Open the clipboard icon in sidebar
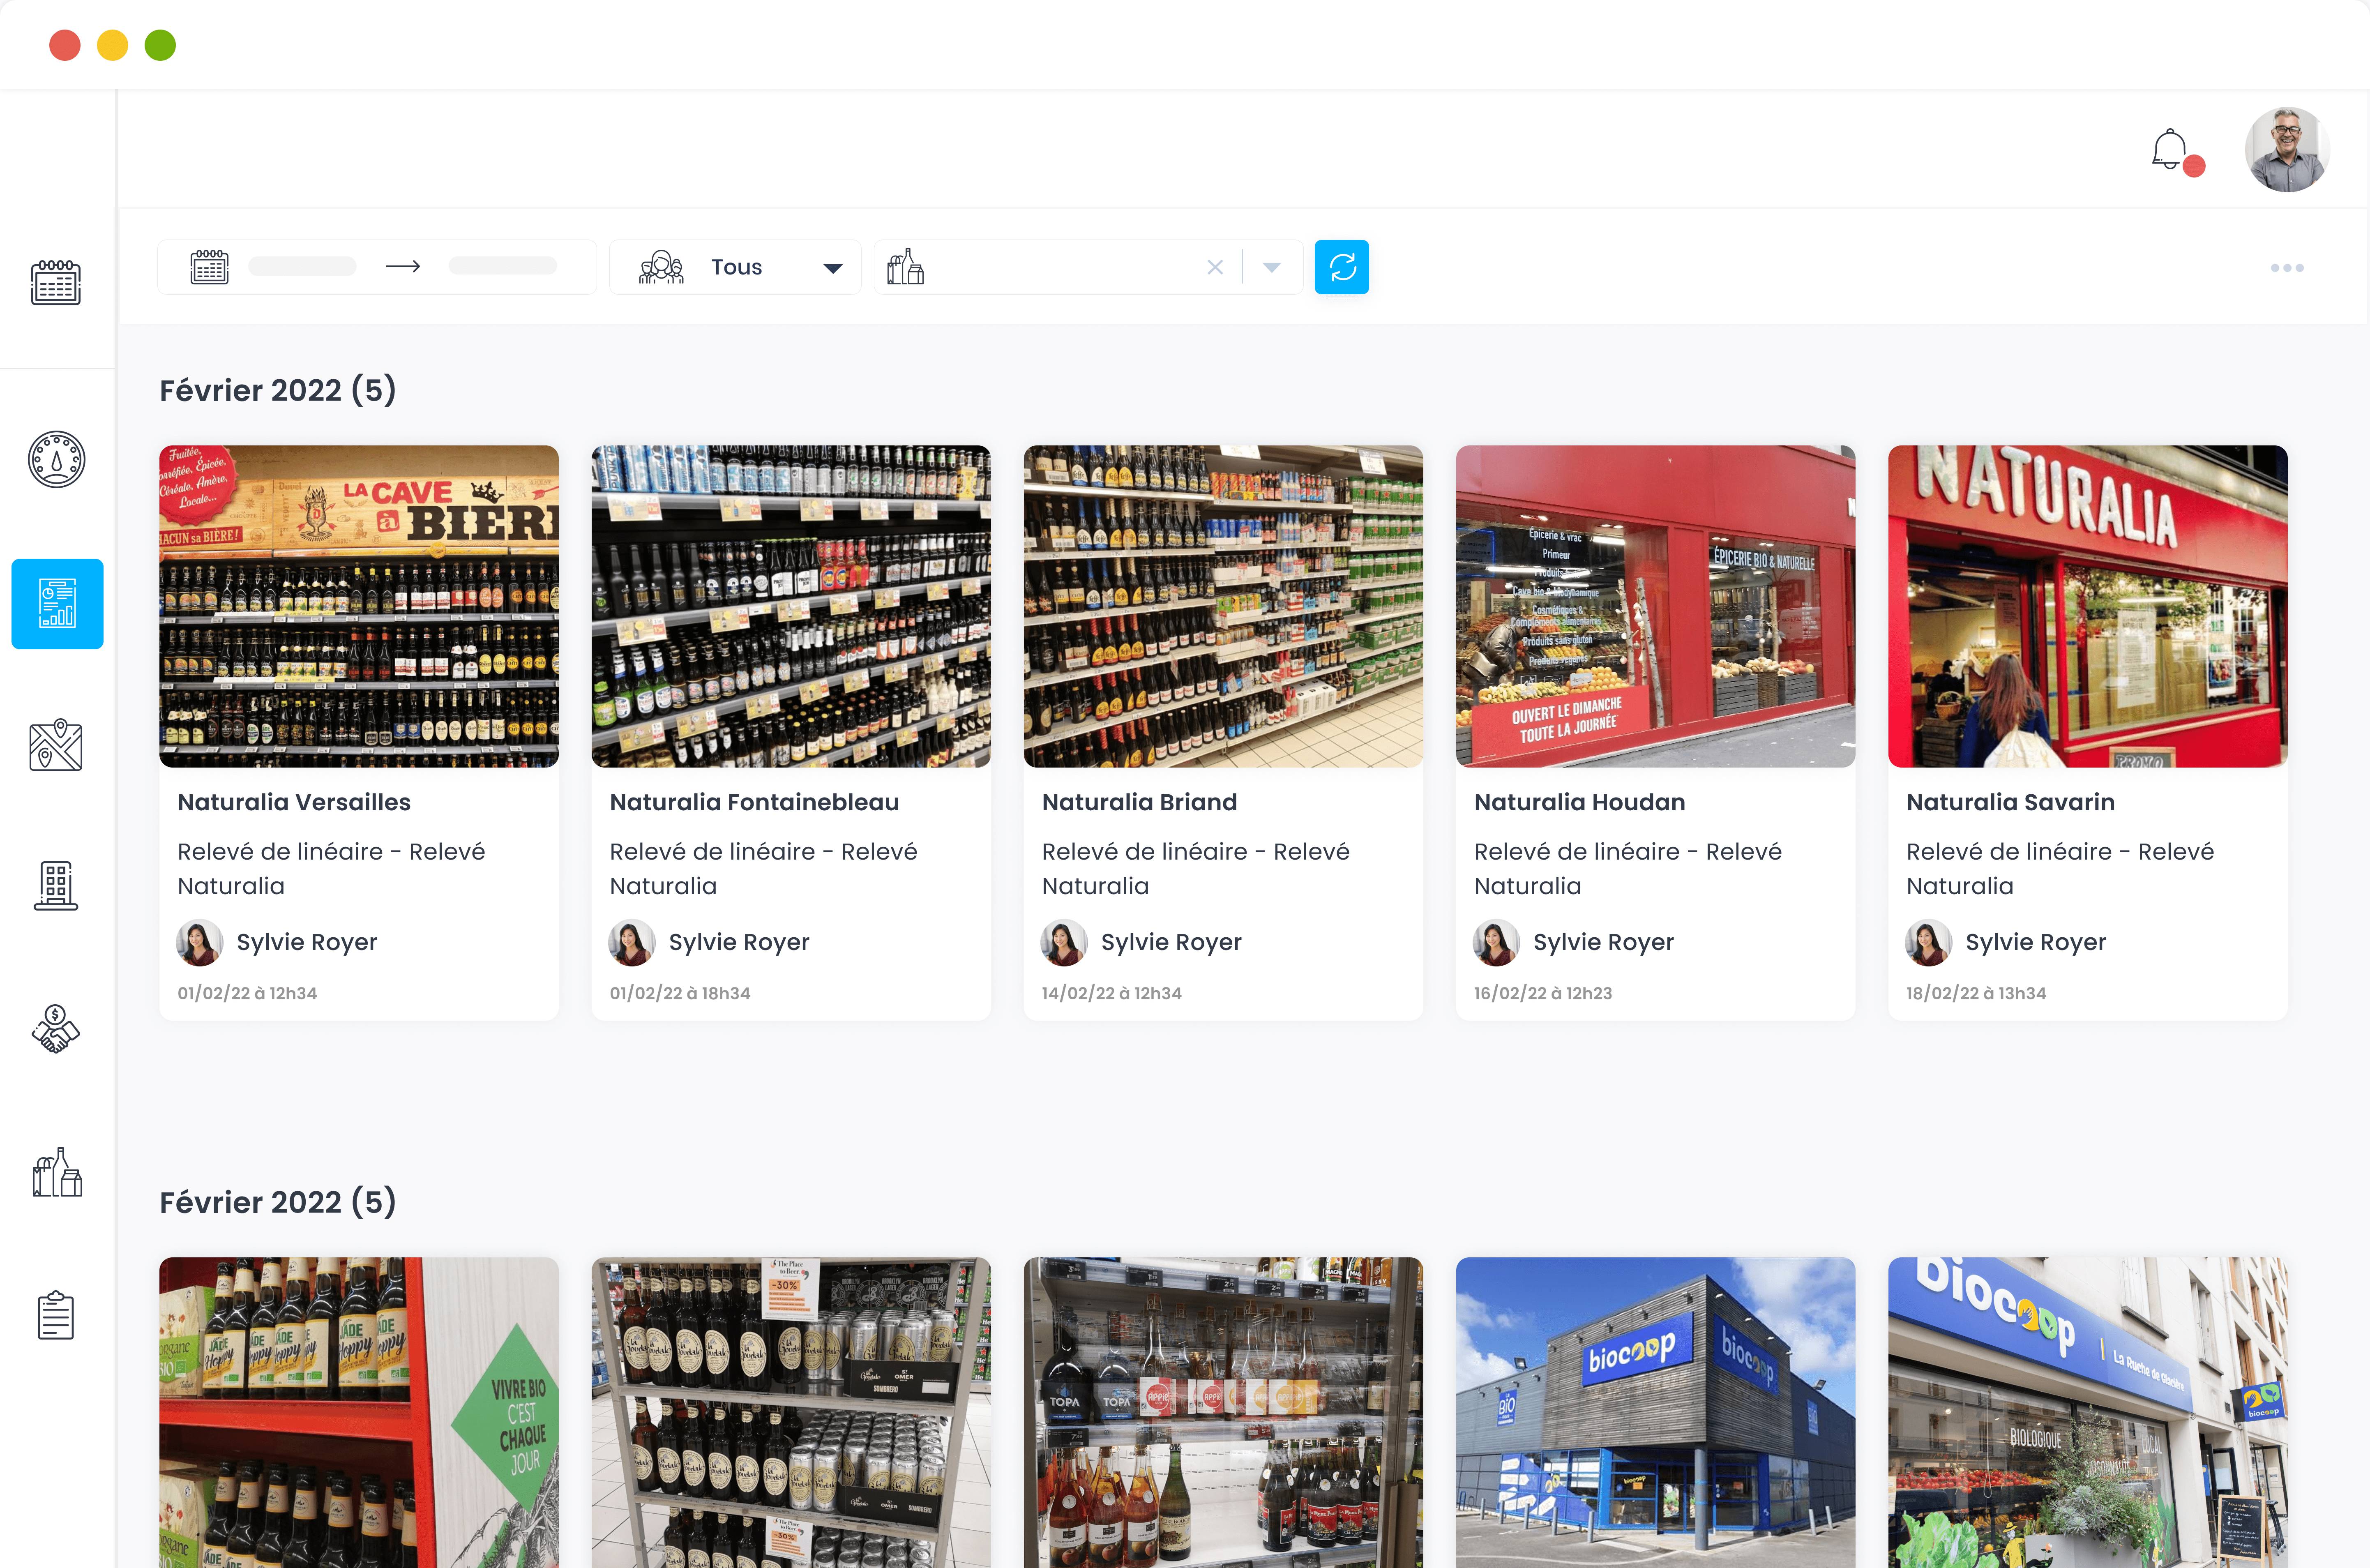Screen dimensions: 2370x1568 [x=56, y=1315]
